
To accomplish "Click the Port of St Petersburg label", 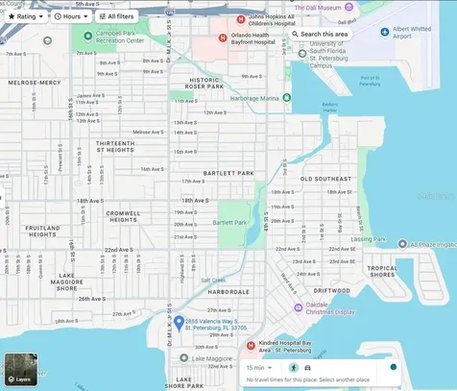I will tap(370, 81).
